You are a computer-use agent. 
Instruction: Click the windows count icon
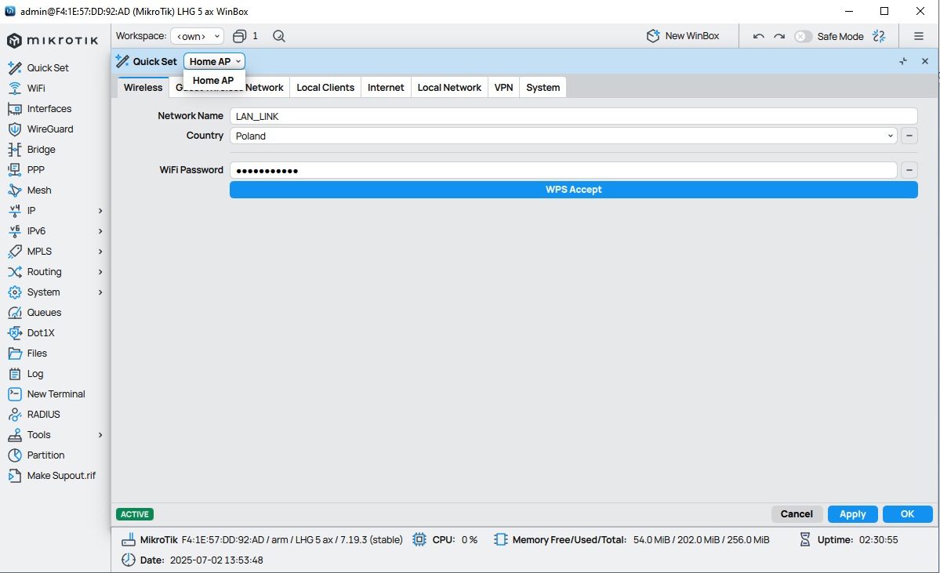tap(239, 36)
